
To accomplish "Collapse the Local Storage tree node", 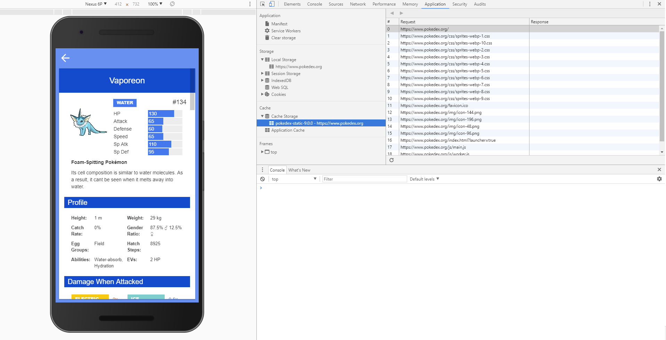I will pyautogui.click(x=262, y=60).
